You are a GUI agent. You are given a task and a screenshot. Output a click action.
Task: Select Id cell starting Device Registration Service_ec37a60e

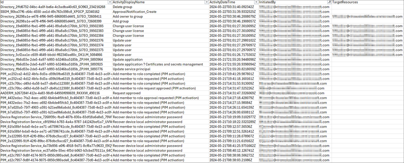tap(56, 150)
